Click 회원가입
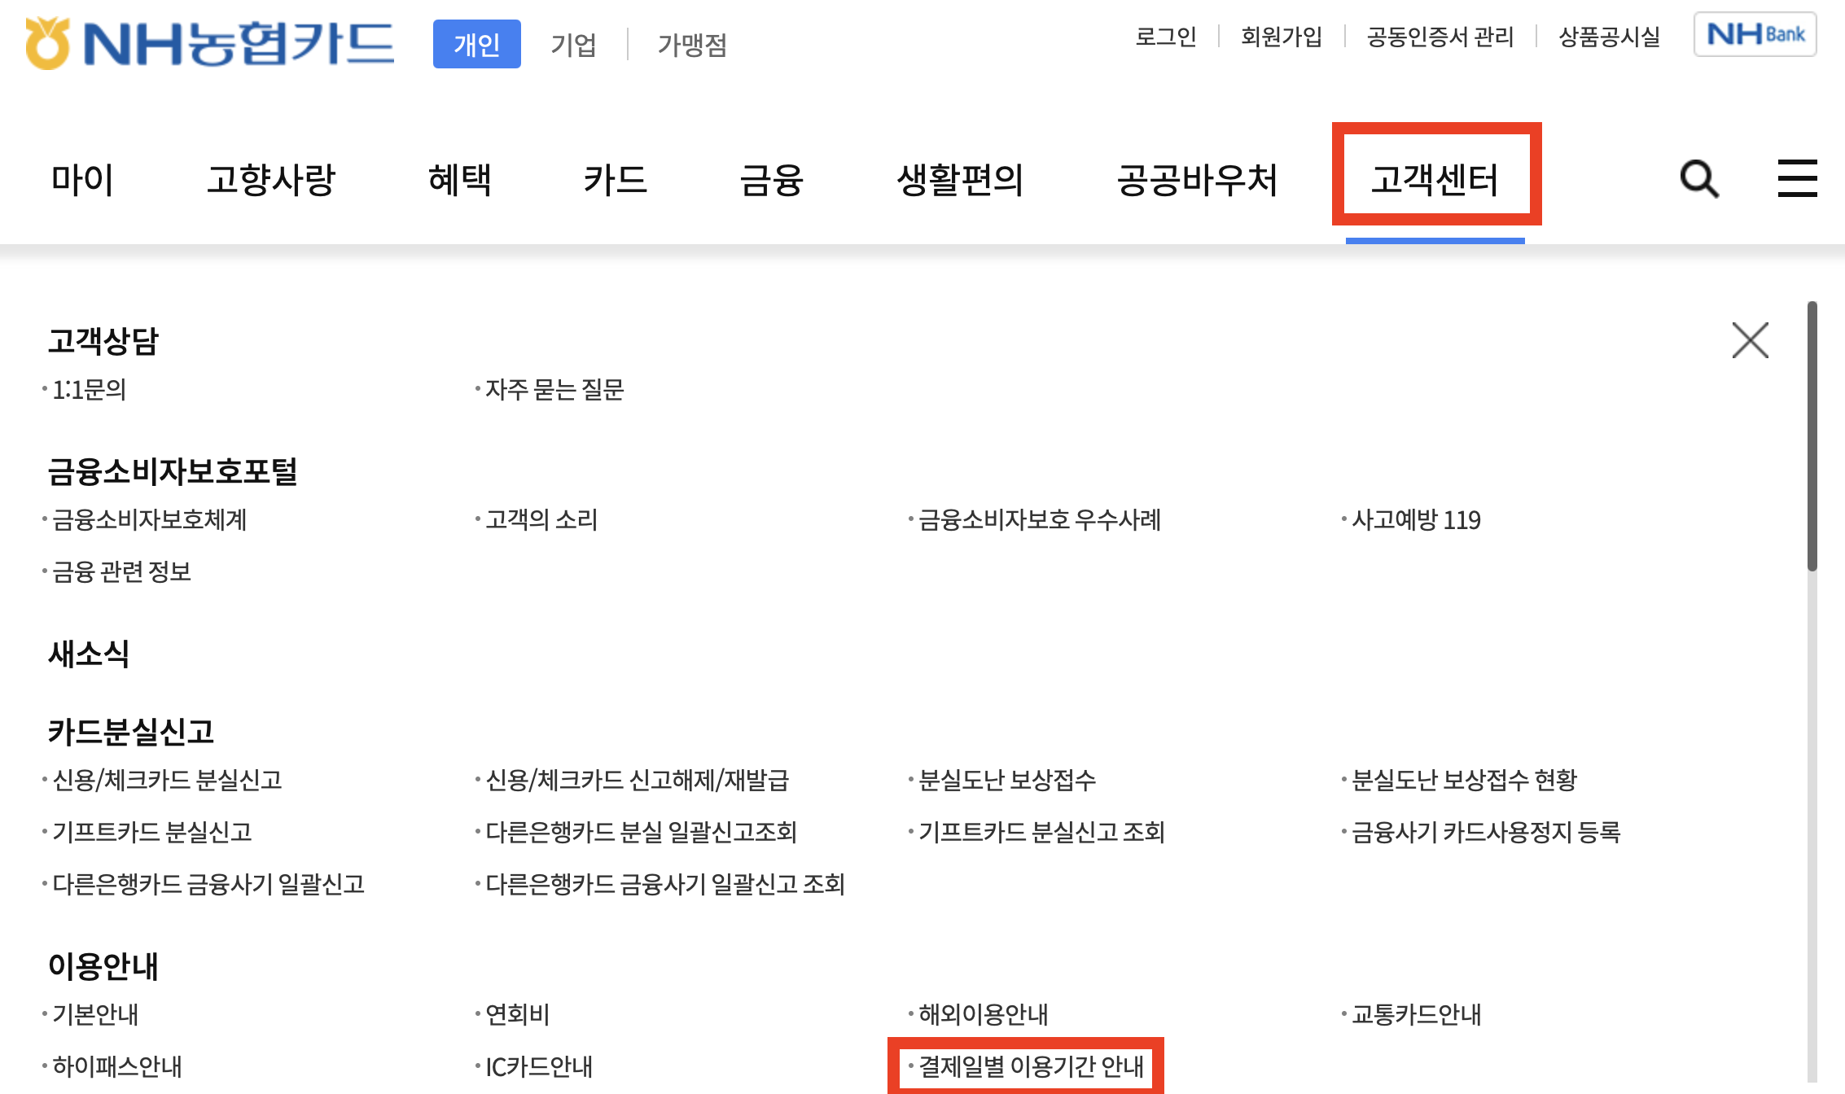This screenshot has height=1094, width=1845. click(x=1281, y=37)
